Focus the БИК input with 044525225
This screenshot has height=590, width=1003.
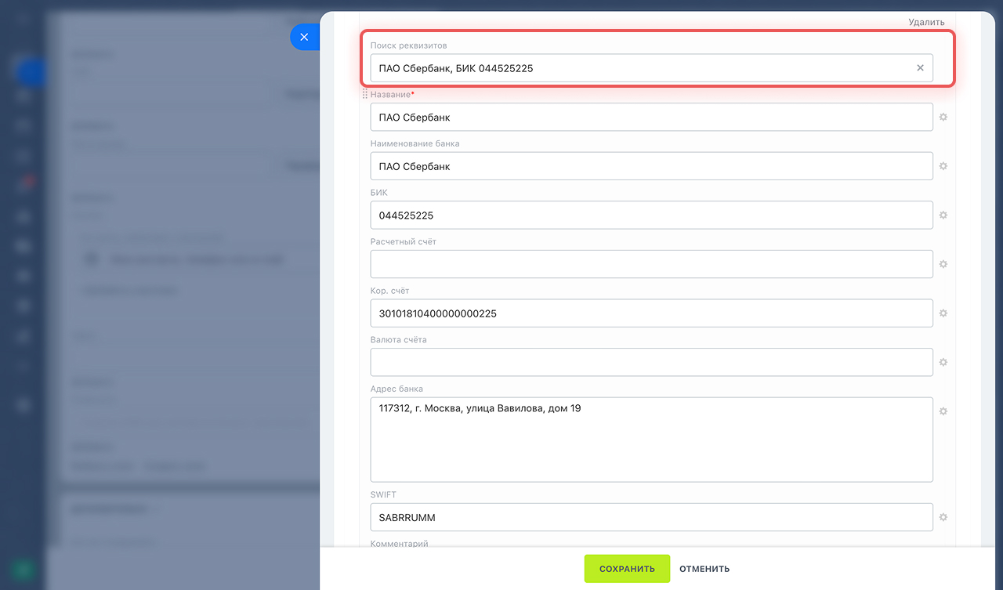651,215
